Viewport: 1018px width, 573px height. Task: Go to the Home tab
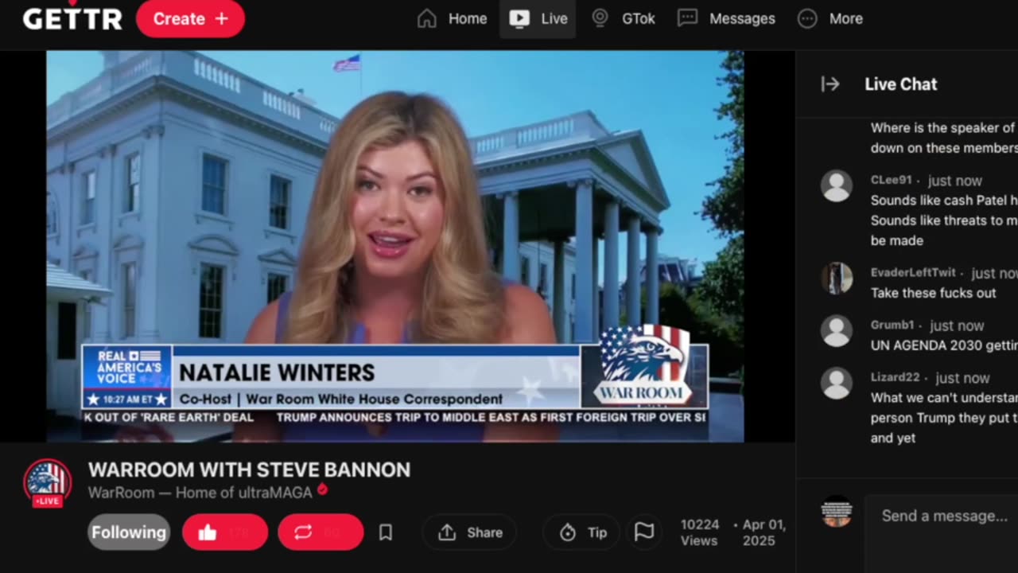pos(452,18)
